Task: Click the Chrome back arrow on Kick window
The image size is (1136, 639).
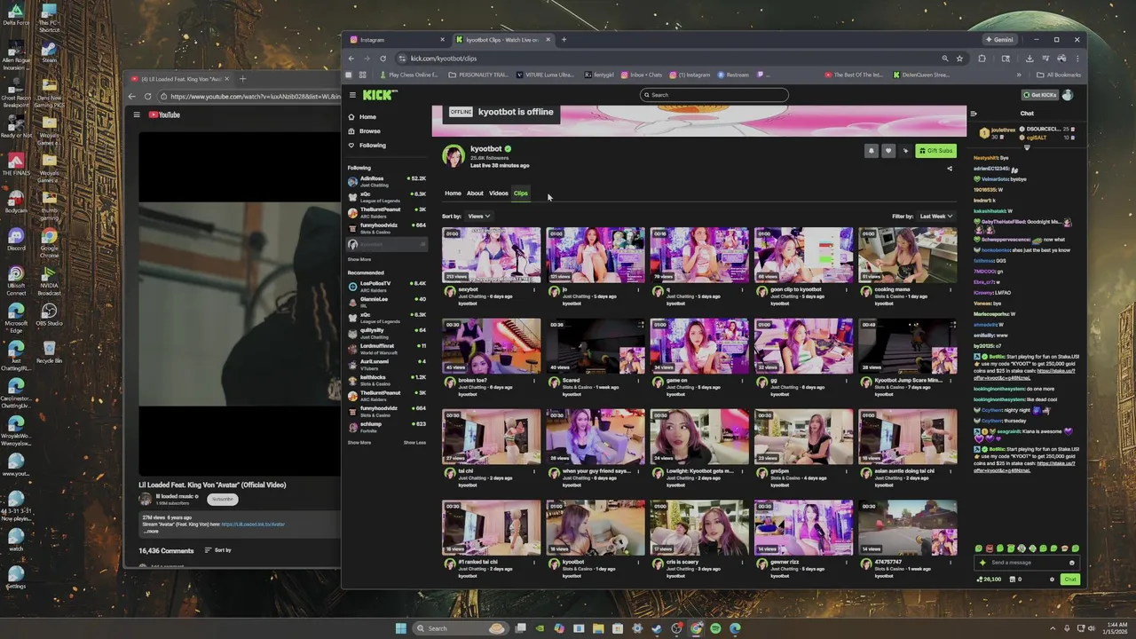Action: (351, 59)
